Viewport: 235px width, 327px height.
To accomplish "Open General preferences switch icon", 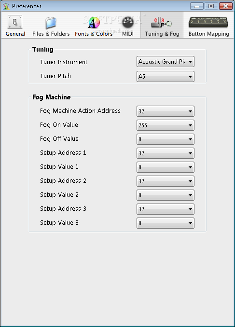I will (x=15, y=22).
